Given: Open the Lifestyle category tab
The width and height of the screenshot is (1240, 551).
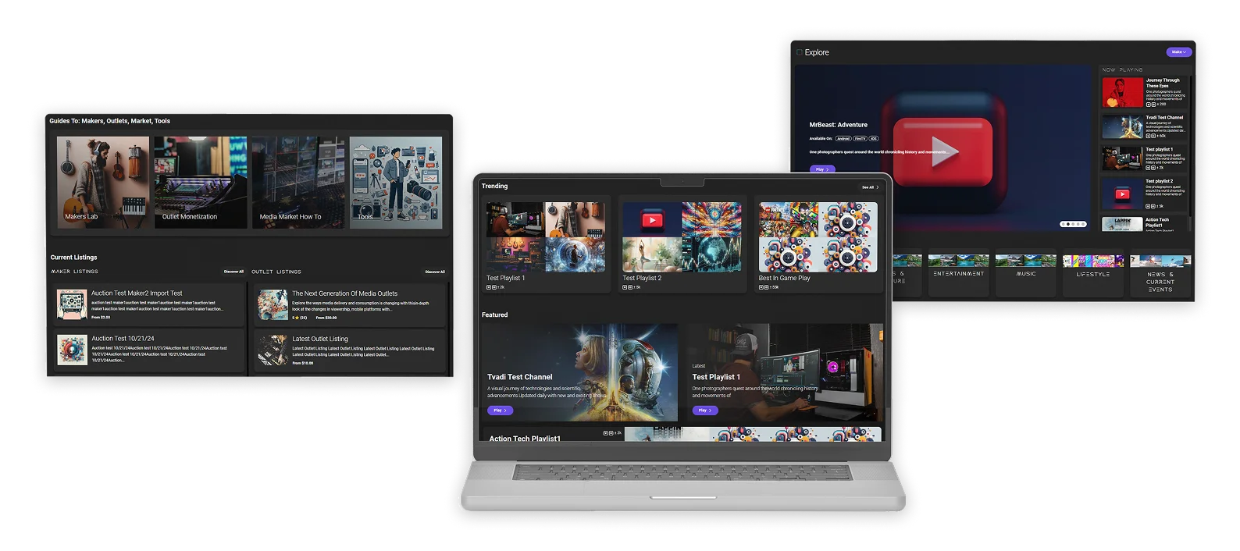Looking at the screenshot, I should coord(1093,274).
